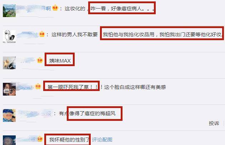Open the mountain landscape avatar of first commenter
Viewport: 225px width, 145px height.
point(9,11)
